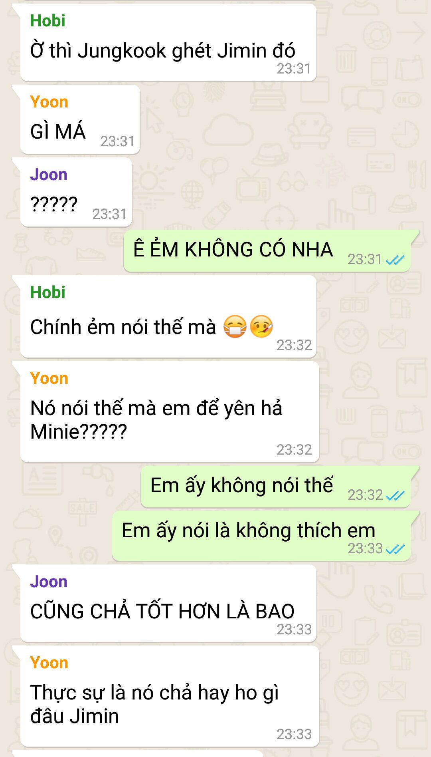Tap sender name Joon above '?????'
This screenshot has height=757, width=431.
(x=49, y=175)
